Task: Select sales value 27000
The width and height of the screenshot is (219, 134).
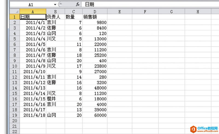Action: click(x=95, y=72)
